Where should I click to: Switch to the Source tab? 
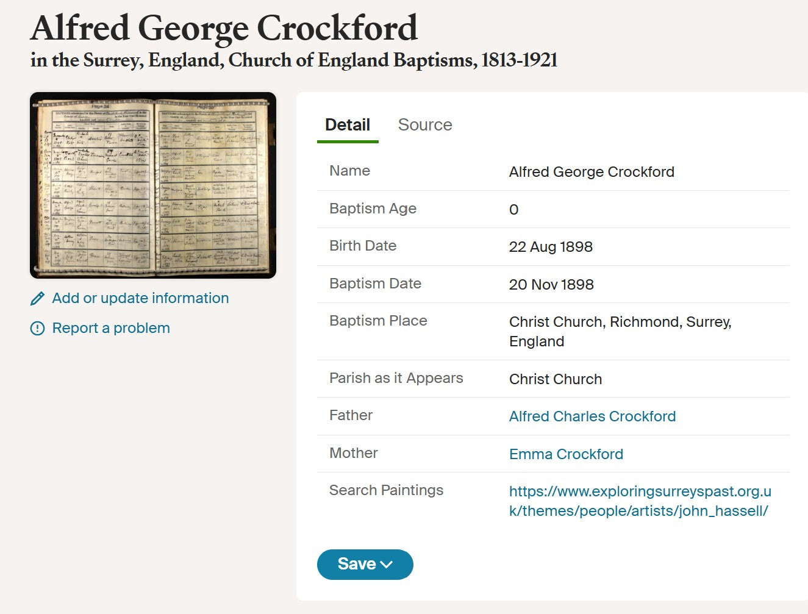[x=425, y=125]
